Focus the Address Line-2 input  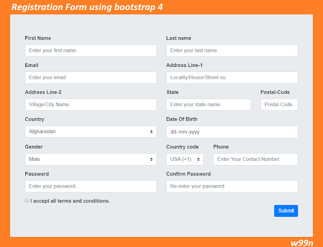(x=91, y=105)
